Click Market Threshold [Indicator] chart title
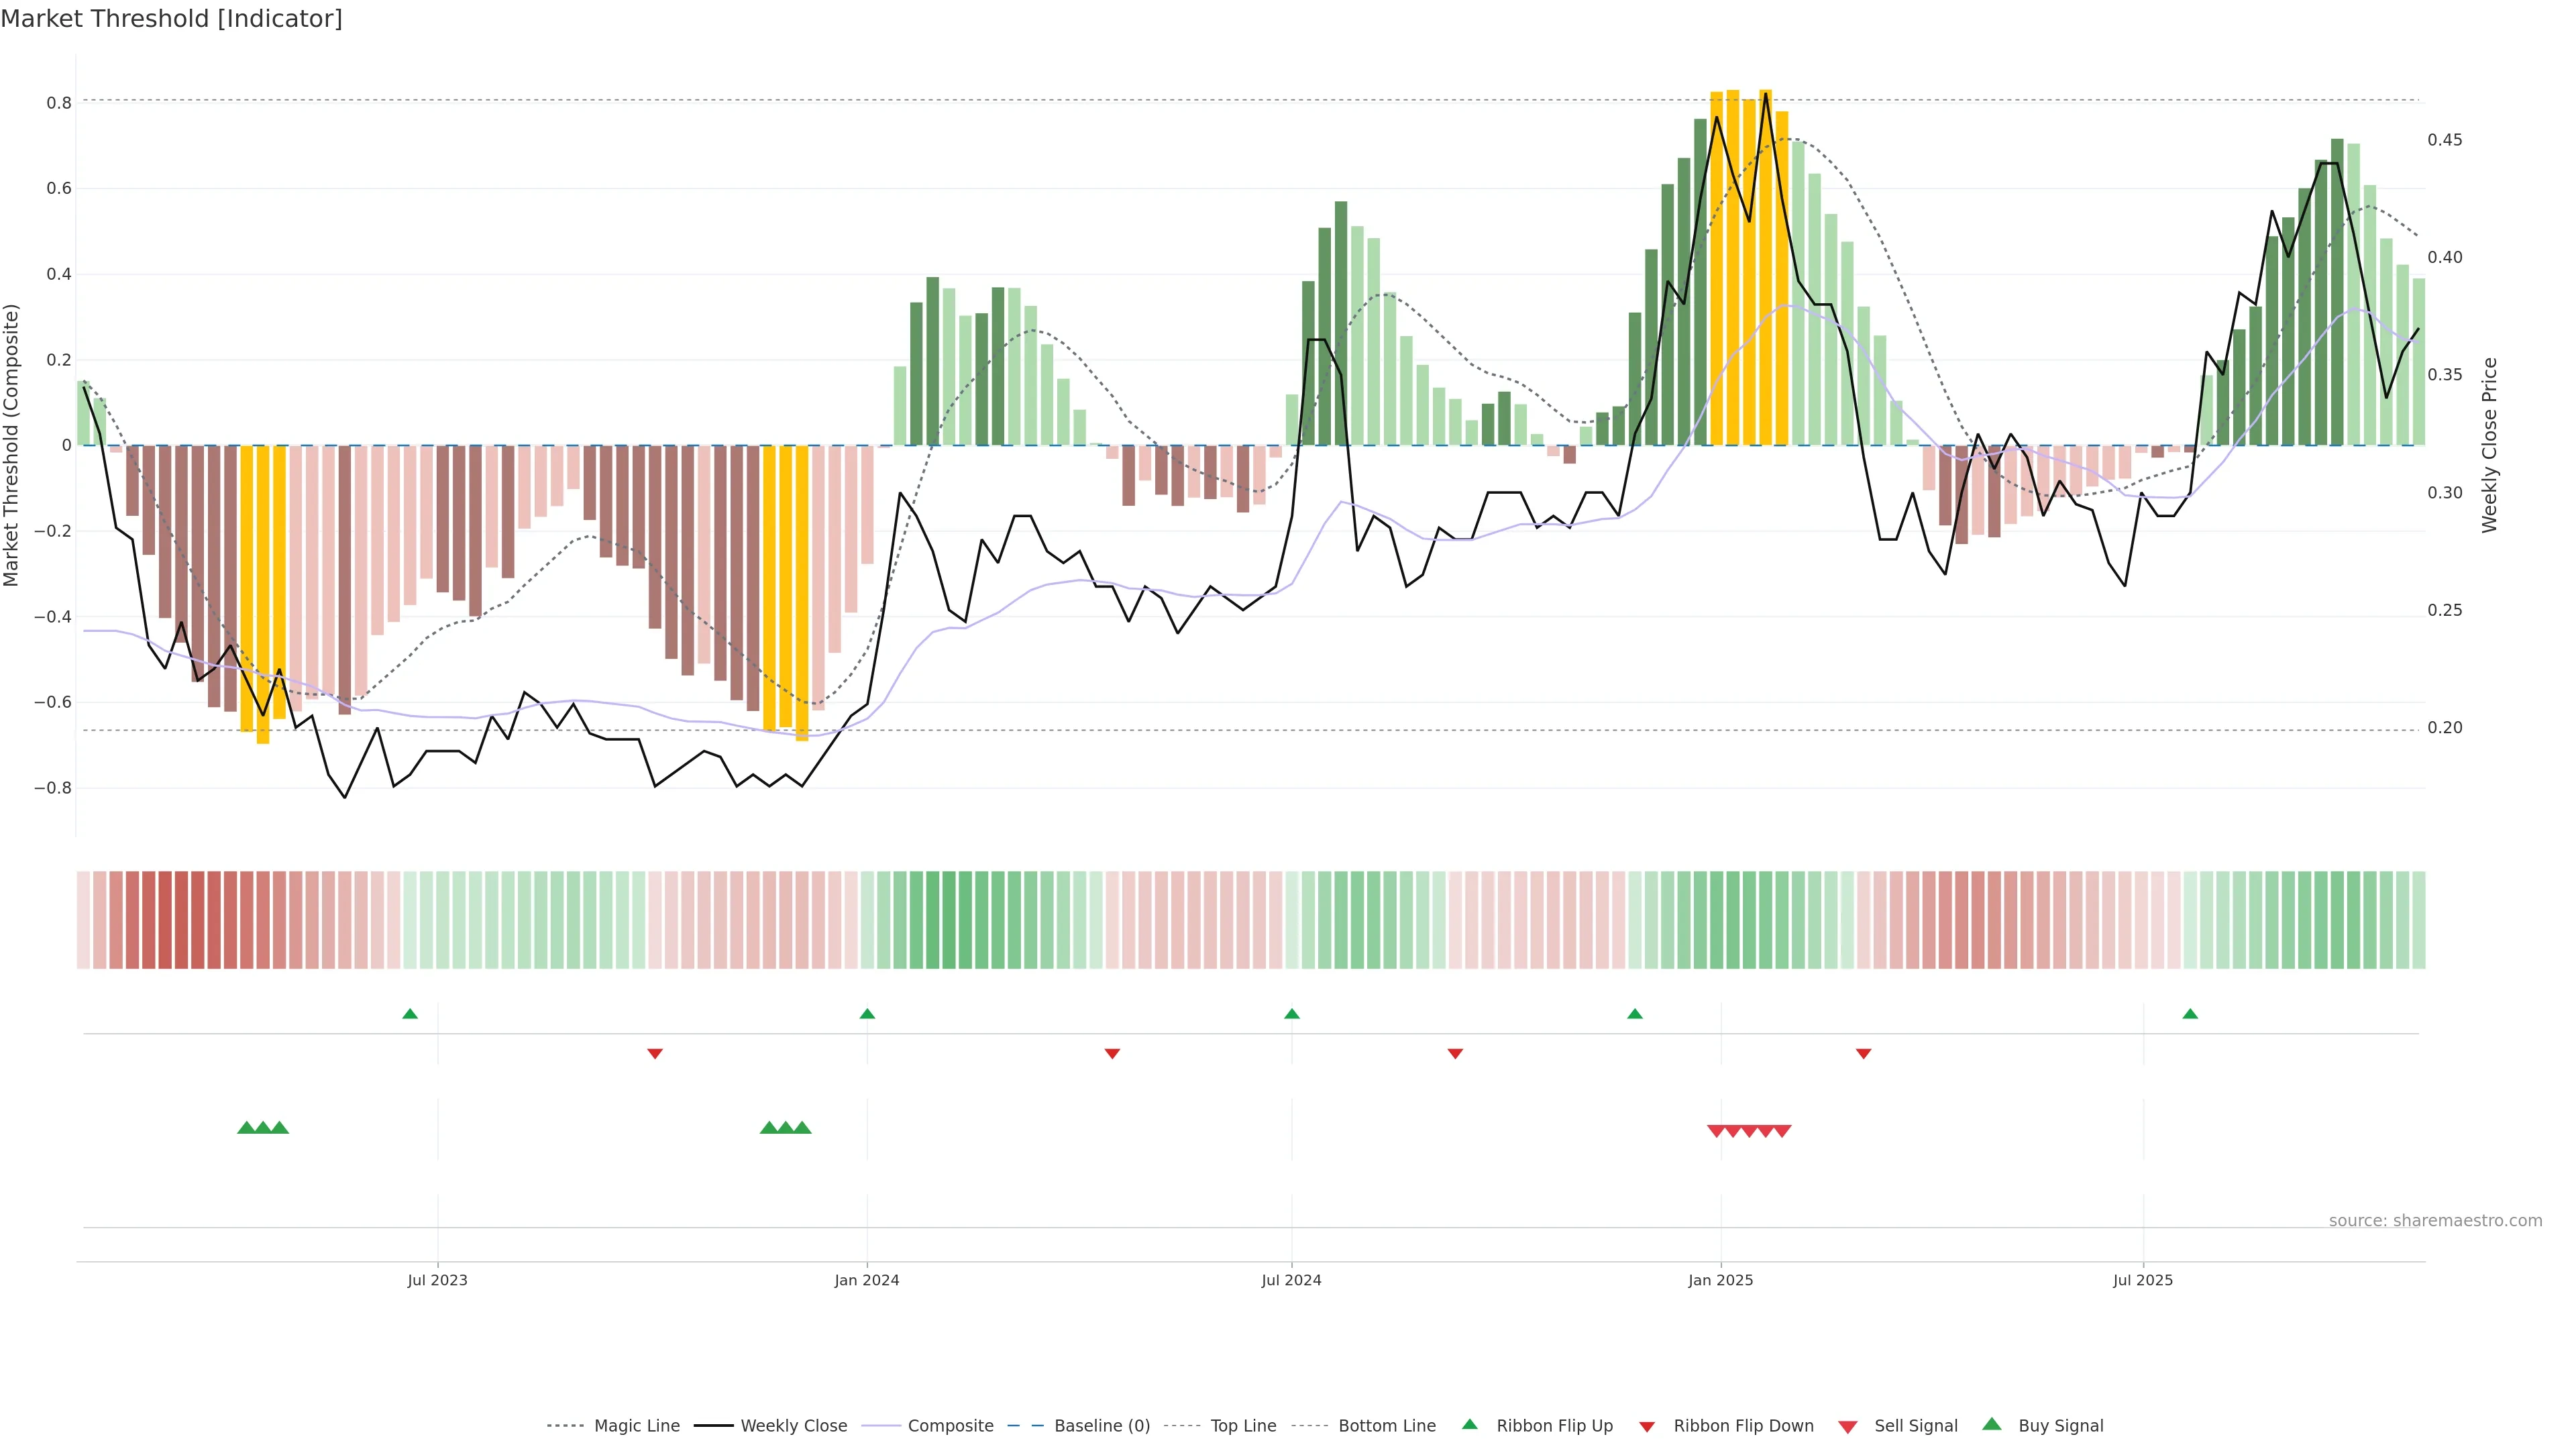This screenshot has width=2576, height=1449. point(171,19)
